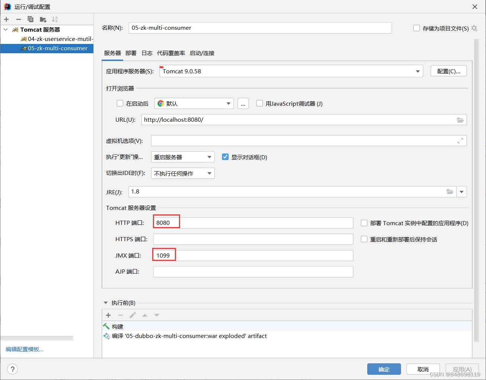
Task: Expand the VM options field
Action: (x=460, y=141)
